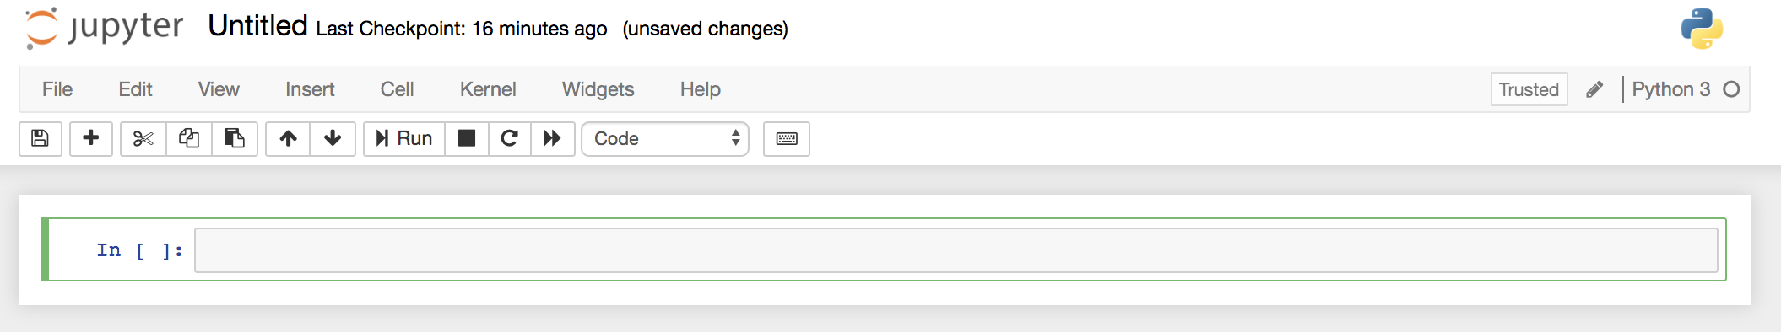Image resolution: width=1781 pixels, height=332 pixels.
Task: Interrupt the kernel with the stop icon
Action: (x=467, y=138)
